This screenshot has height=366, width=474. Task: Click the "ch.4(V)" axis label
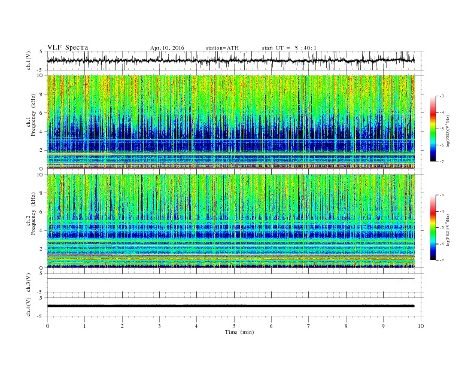[x=29, y=307]
